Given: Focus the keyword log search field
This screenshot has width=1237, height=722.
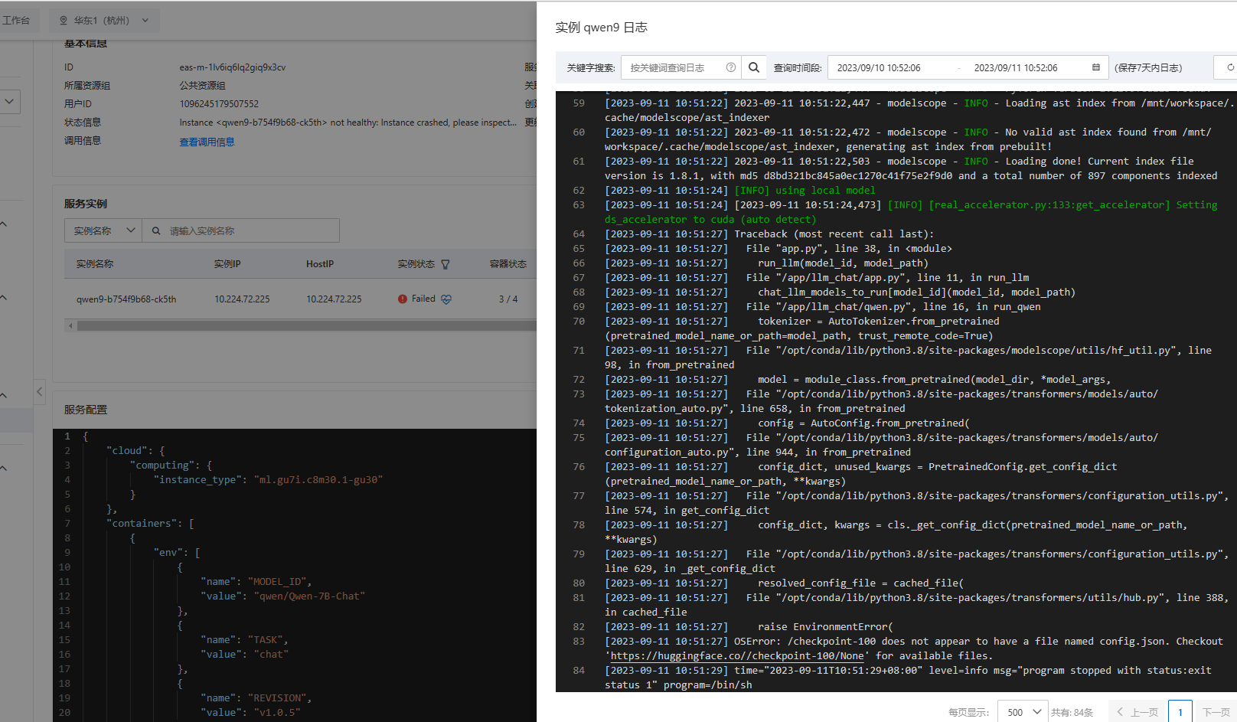Looking at the screenshot, I should point(681,67).
